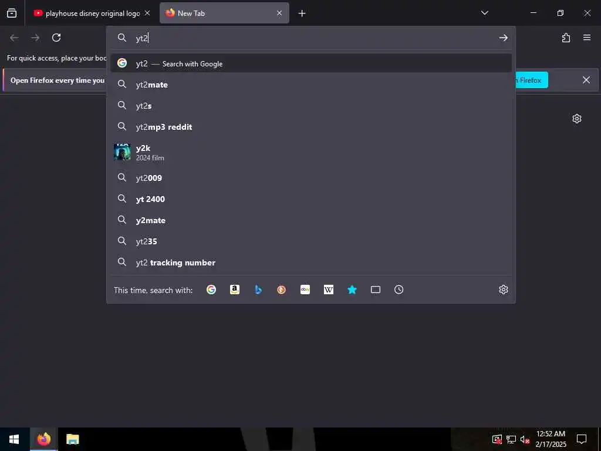
Task: Click the cyan Firefox notification button
Action: 531,80
